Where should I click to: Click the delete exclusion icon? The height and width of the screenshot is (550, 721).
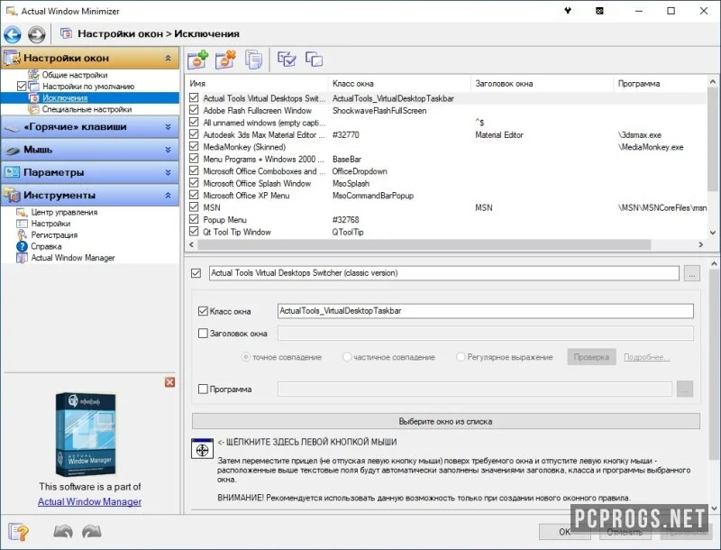pos(225,60)
